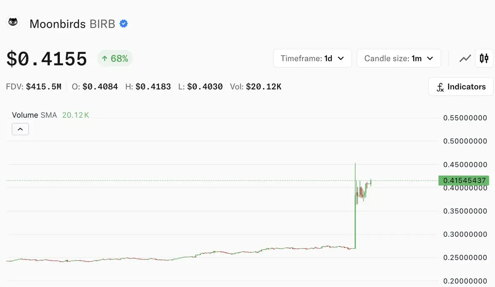Screen dimensions: 495x287
Task: Click the 0.45000000 price axis label
Action: (x=465, y=164)
